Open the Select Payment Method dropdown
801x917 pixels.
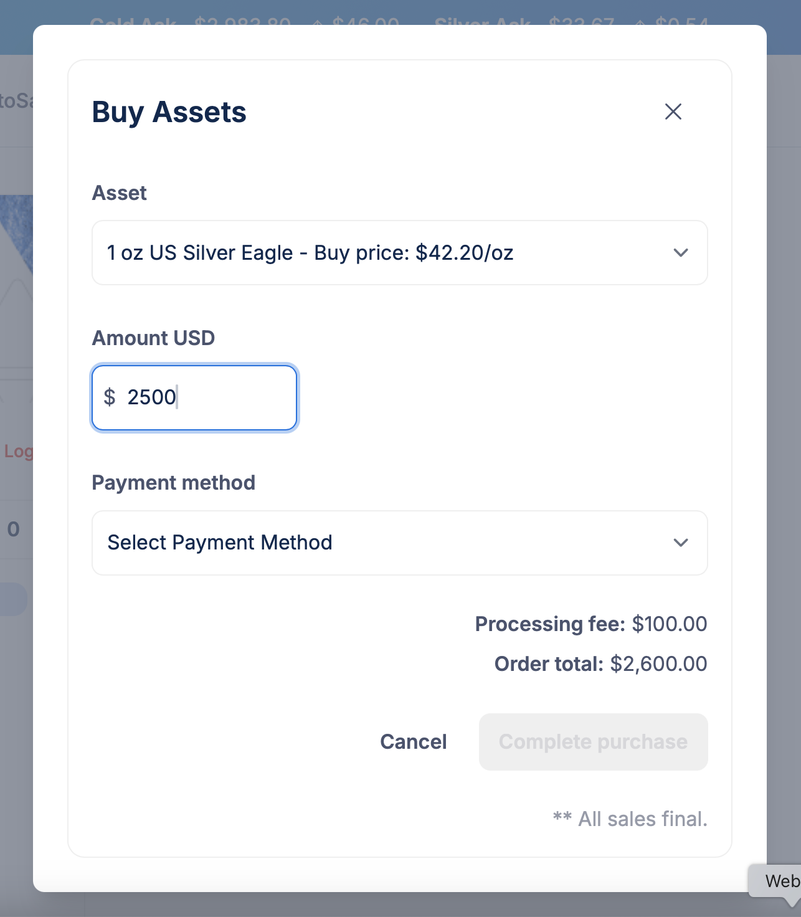(x=400, y=543)
